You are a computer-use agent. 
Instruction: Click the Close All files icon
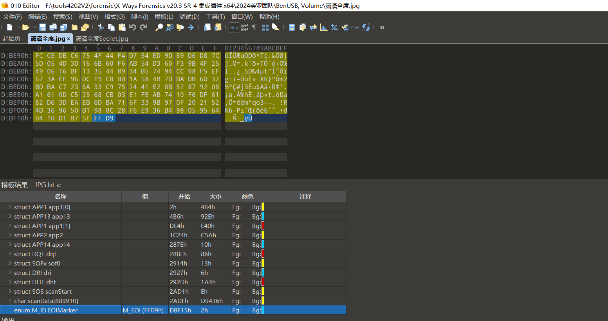coord(85,27)
